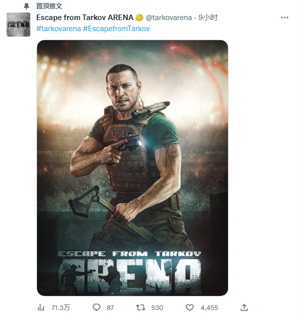Like the tweet with the heart icon
This screenshot has height=317, width=299.
point(189,307)
